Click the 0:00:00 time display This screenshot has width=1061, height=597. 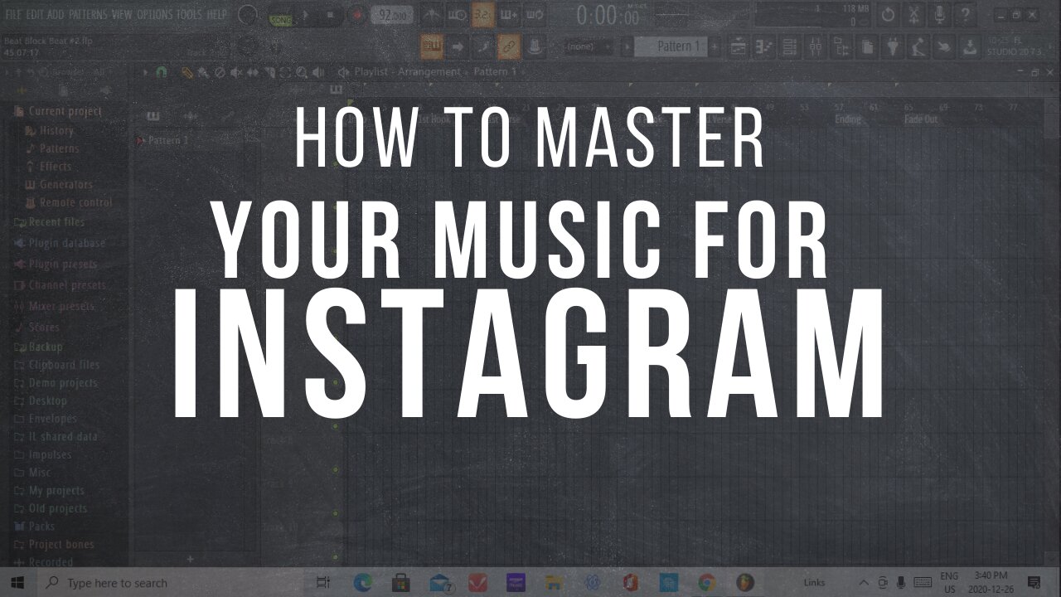click(608, 15)
